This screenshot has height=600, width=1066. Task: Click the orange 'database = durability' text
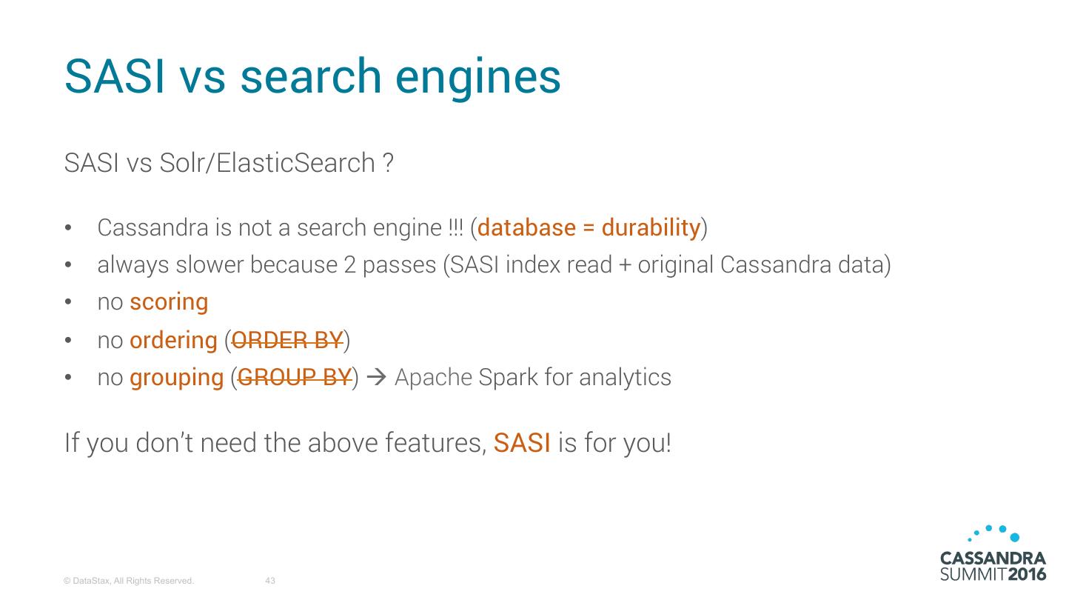click(589, 227)
